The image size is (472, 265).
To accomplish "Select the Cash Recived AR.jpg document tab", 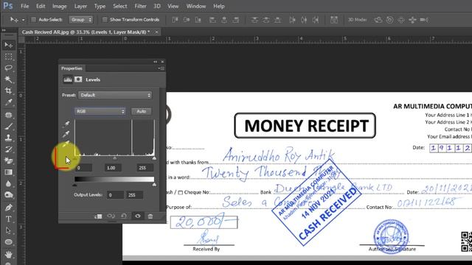I will pos(86,32).
